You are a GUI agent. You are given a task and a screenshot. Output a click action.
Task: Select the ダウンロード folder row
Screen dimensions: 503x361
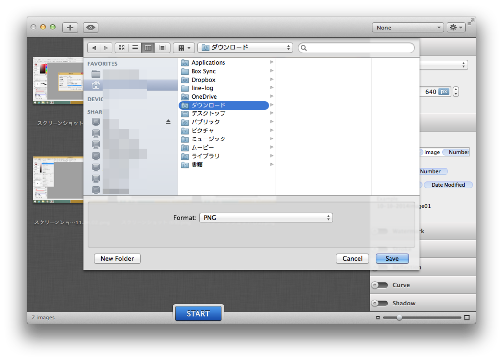tap(224, 105)
